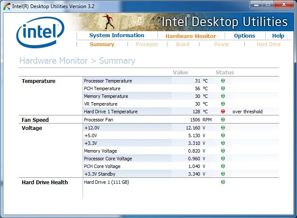The height and width of the screenshot is (218, 297).
Task: Click the +12.0V green status icon
Action: click(223, 128)
